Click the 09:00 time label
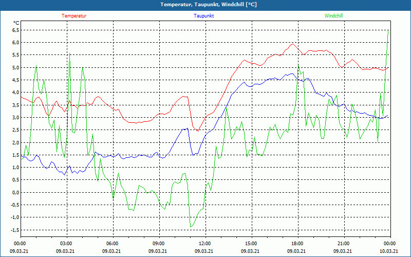This screenshot has width=411, height=257. click(x=158, y=244)
